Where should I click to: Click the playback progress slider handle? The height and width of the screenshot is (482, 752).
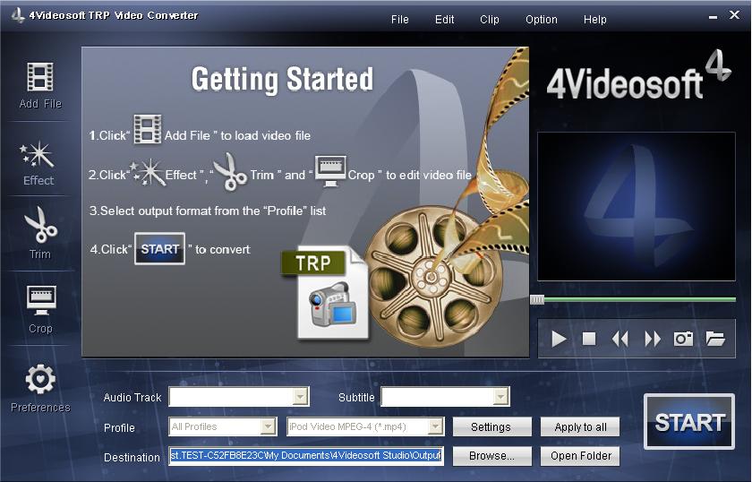click(536, 300)
